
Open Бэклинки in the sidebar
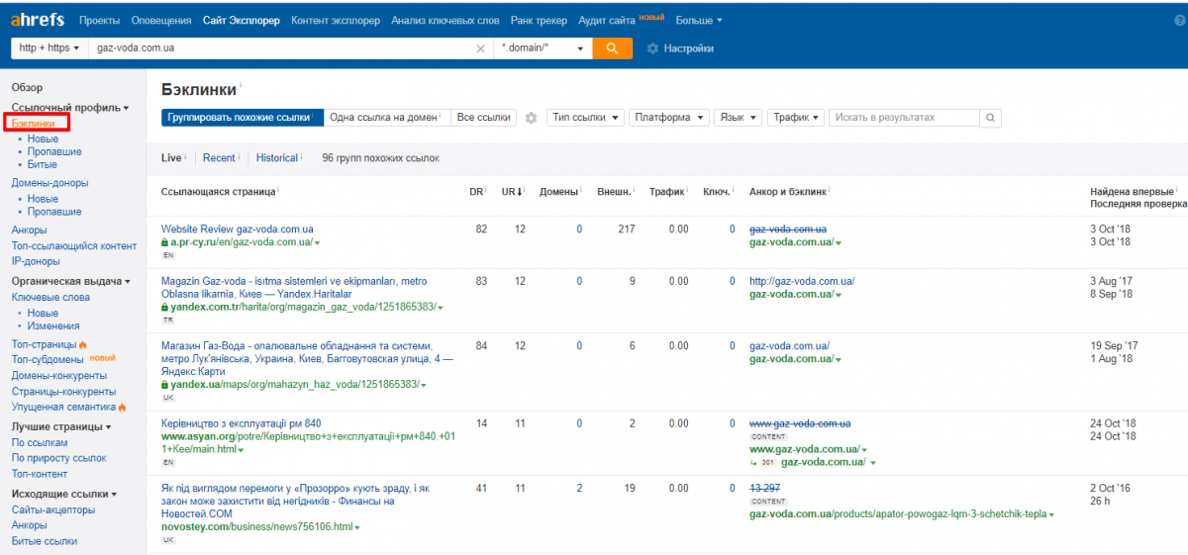(x=34, y=124)
